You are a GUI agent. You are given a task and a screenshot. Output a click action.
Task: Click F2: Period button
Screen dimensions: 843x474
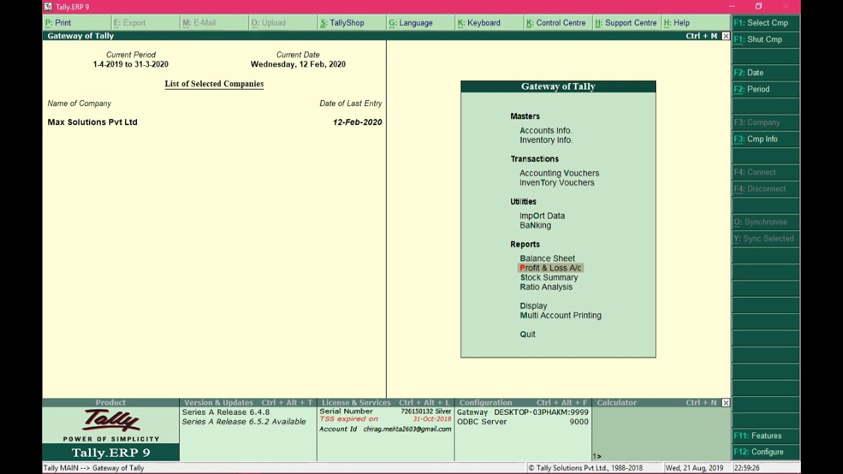pyautogui.click(x=765, y=90)
